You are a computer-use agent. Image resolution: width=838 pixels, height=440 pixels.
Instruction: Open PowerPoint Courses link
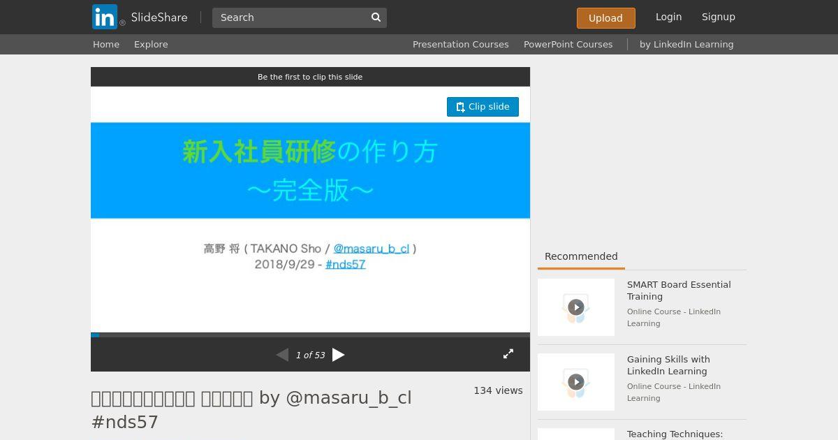[568, 44]
